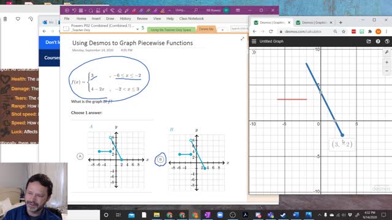Close the first Desmos Chrome tab
Viewport: 392px width, 220px height.
coord(289,23)
